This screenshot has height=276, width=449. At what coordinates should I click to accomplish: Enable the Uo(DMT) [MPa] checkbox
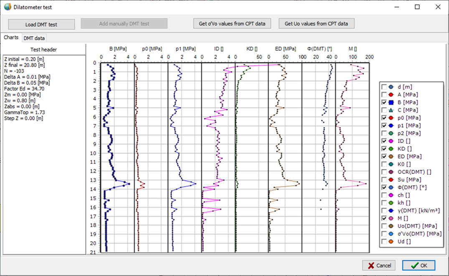[x=384, y=226]
